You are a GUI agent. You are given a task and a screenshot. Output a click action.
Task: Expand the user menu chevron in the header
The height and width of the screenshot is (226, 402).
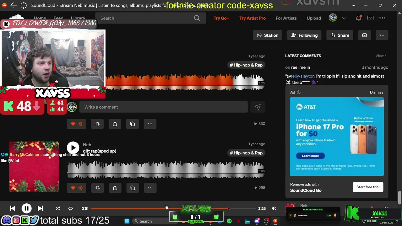(x=344, y=18)
